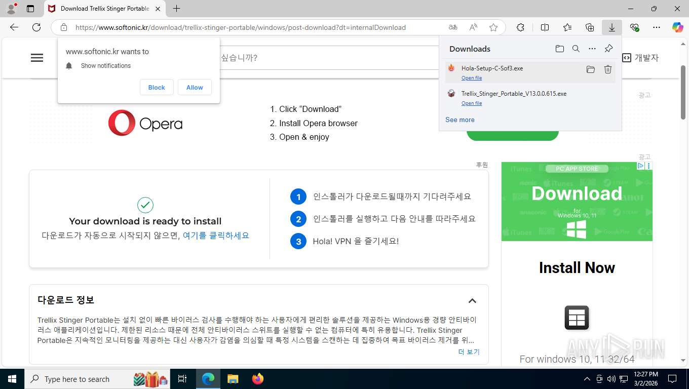Image resolution: width=689 pixels, height=389 pixels.
Task: Open file link for Trellix_Stinger_Portable exe
Action: [x=472, y=103]
